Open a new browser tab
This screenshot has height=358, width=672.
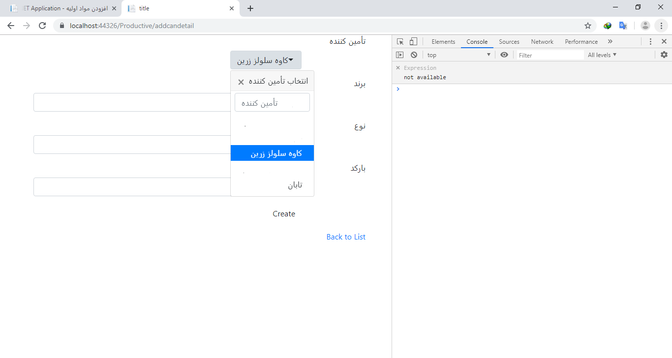click(x=250, y=8)
